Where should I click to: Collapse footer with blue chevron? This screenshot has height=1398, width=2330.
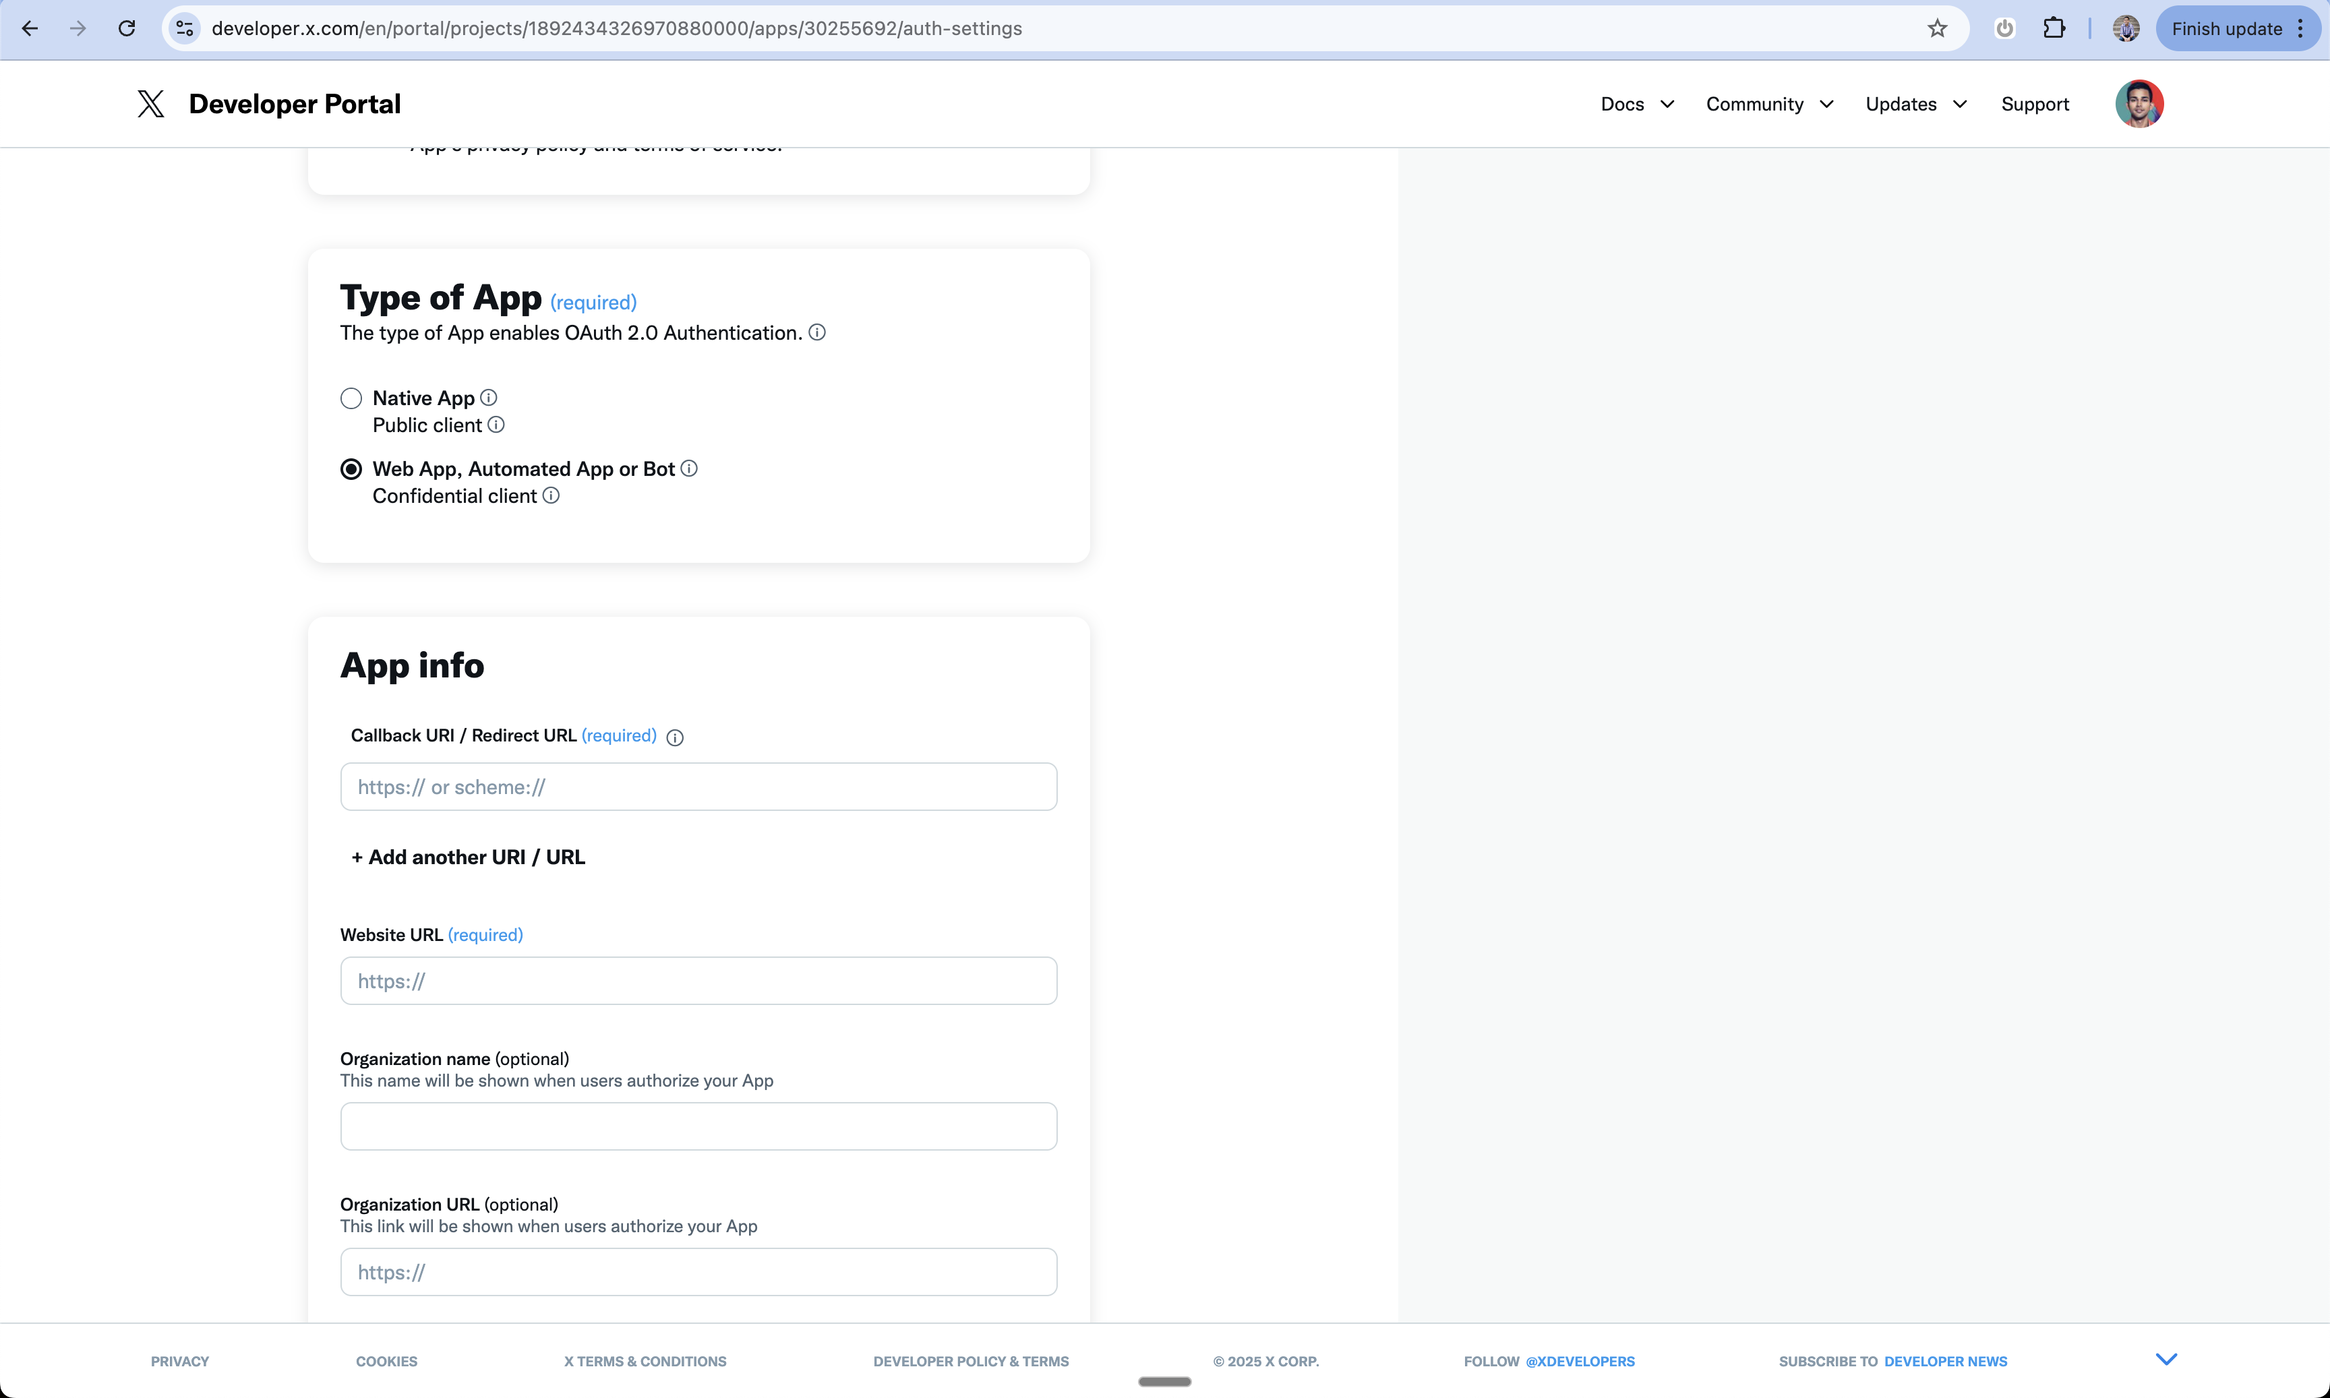[x=2165, y=1358]
